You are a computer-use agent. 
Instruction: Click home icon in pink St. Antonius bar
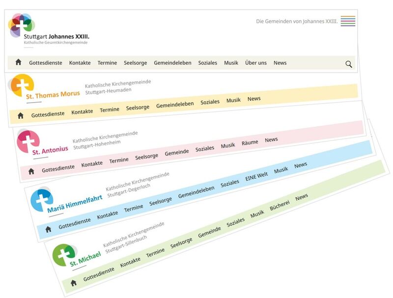coord(31,171)
